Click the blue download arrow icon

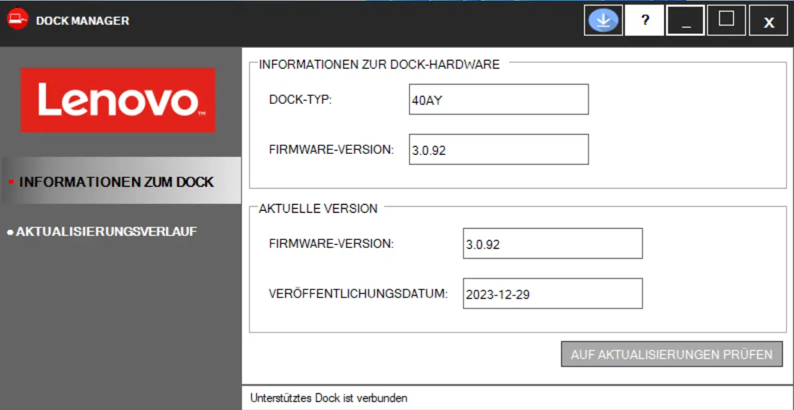603,21
